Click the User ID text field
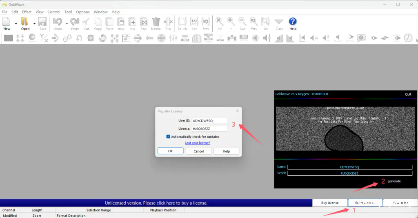This screenshot has height=218, width=418. (x=209, y=121)
